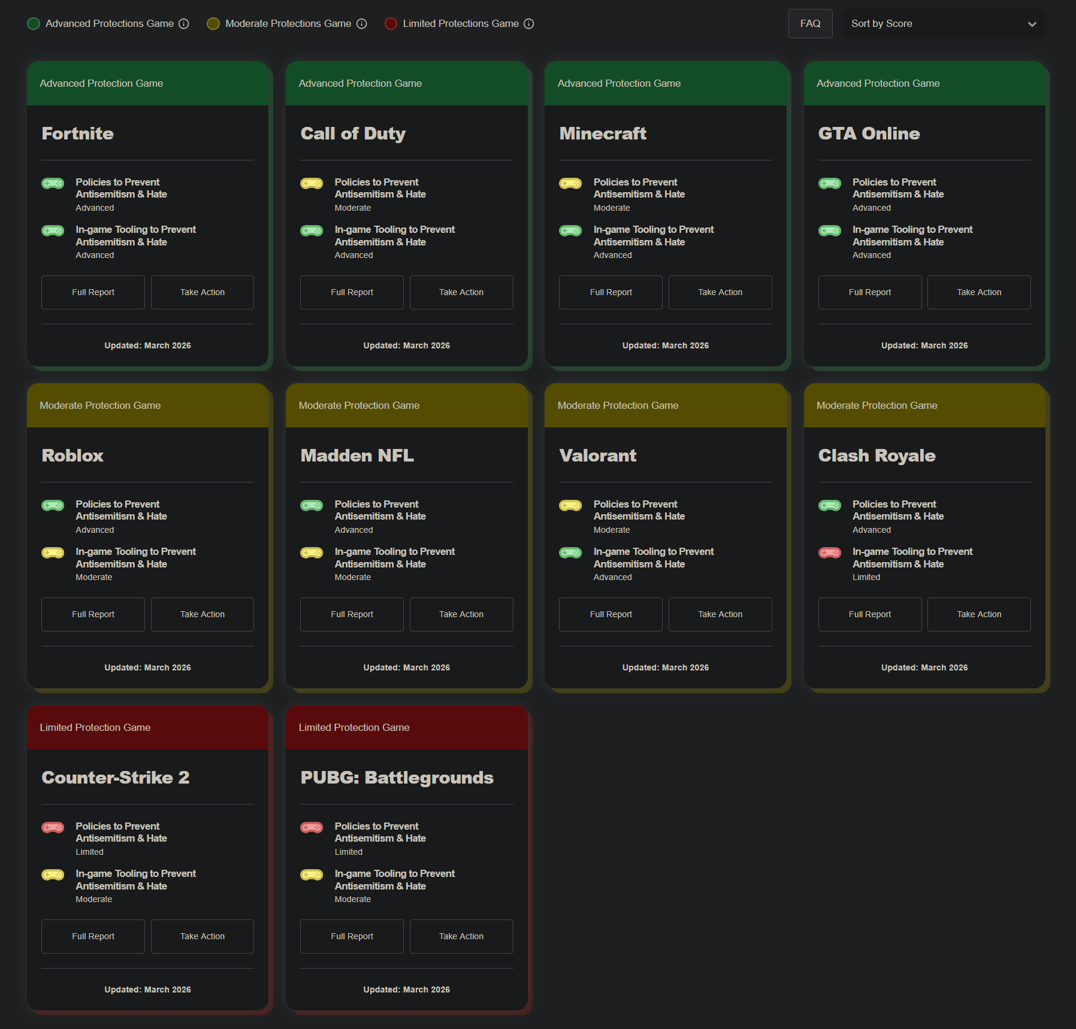Click Valorant's In-game Tooling green controller icon
Viewport: 1076px width, 1029px height.
(570, 553)
